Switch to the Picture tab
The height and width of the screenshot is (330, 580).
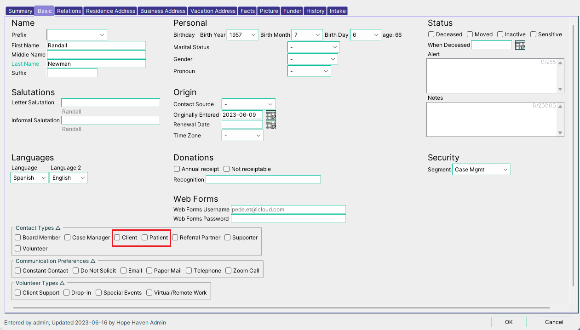tap(269, 11)
